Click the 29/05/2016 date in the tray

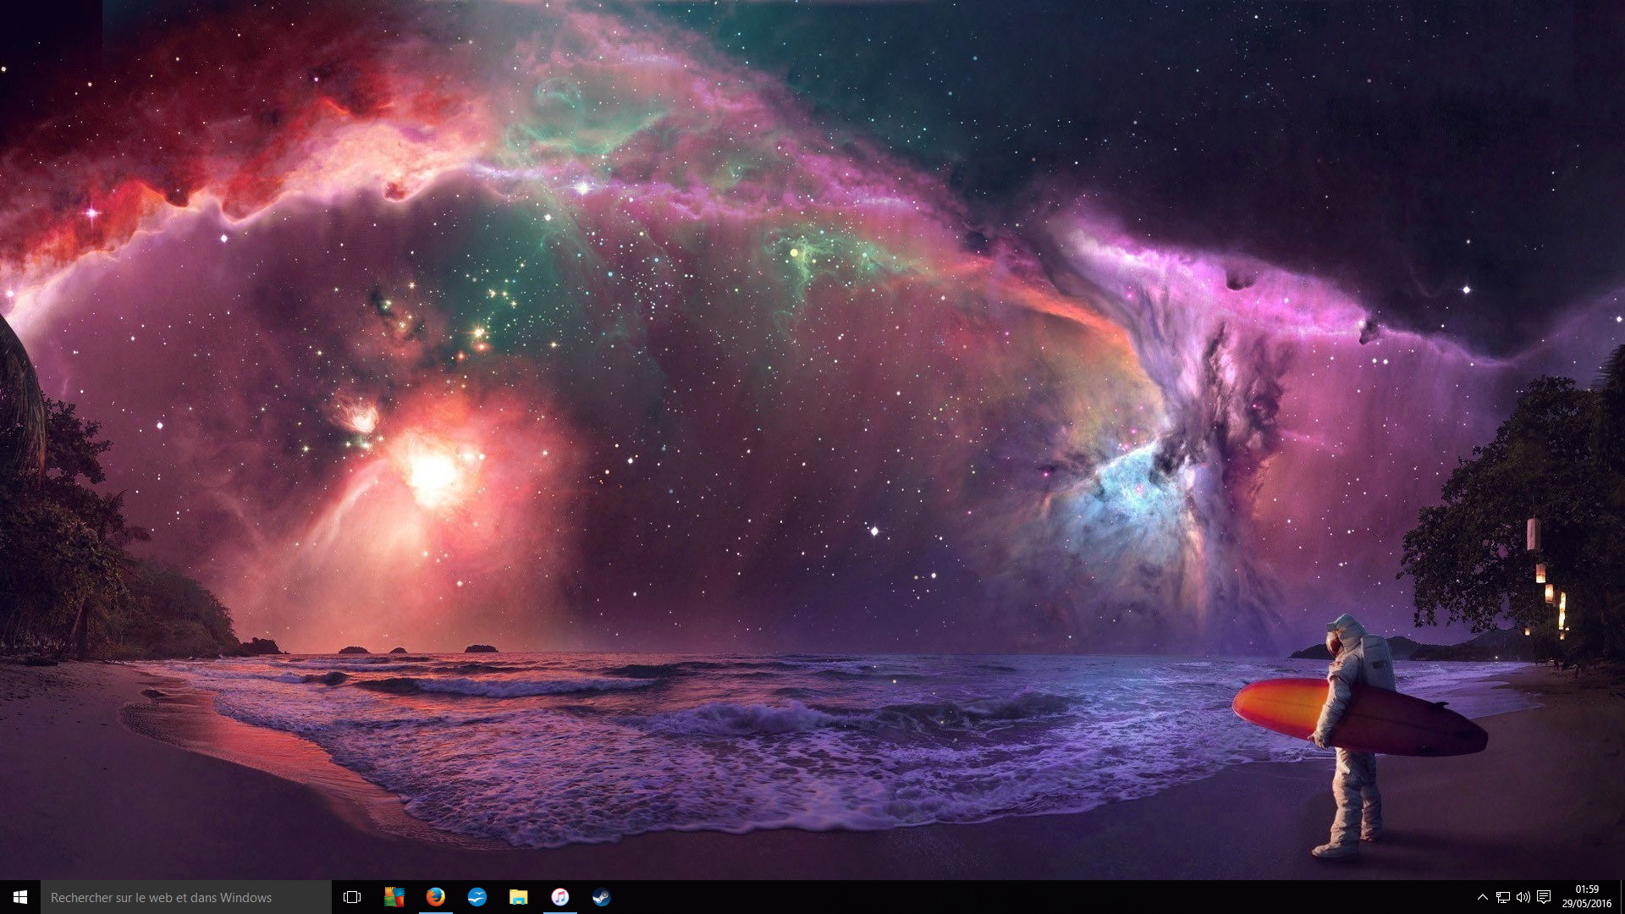1587,904
